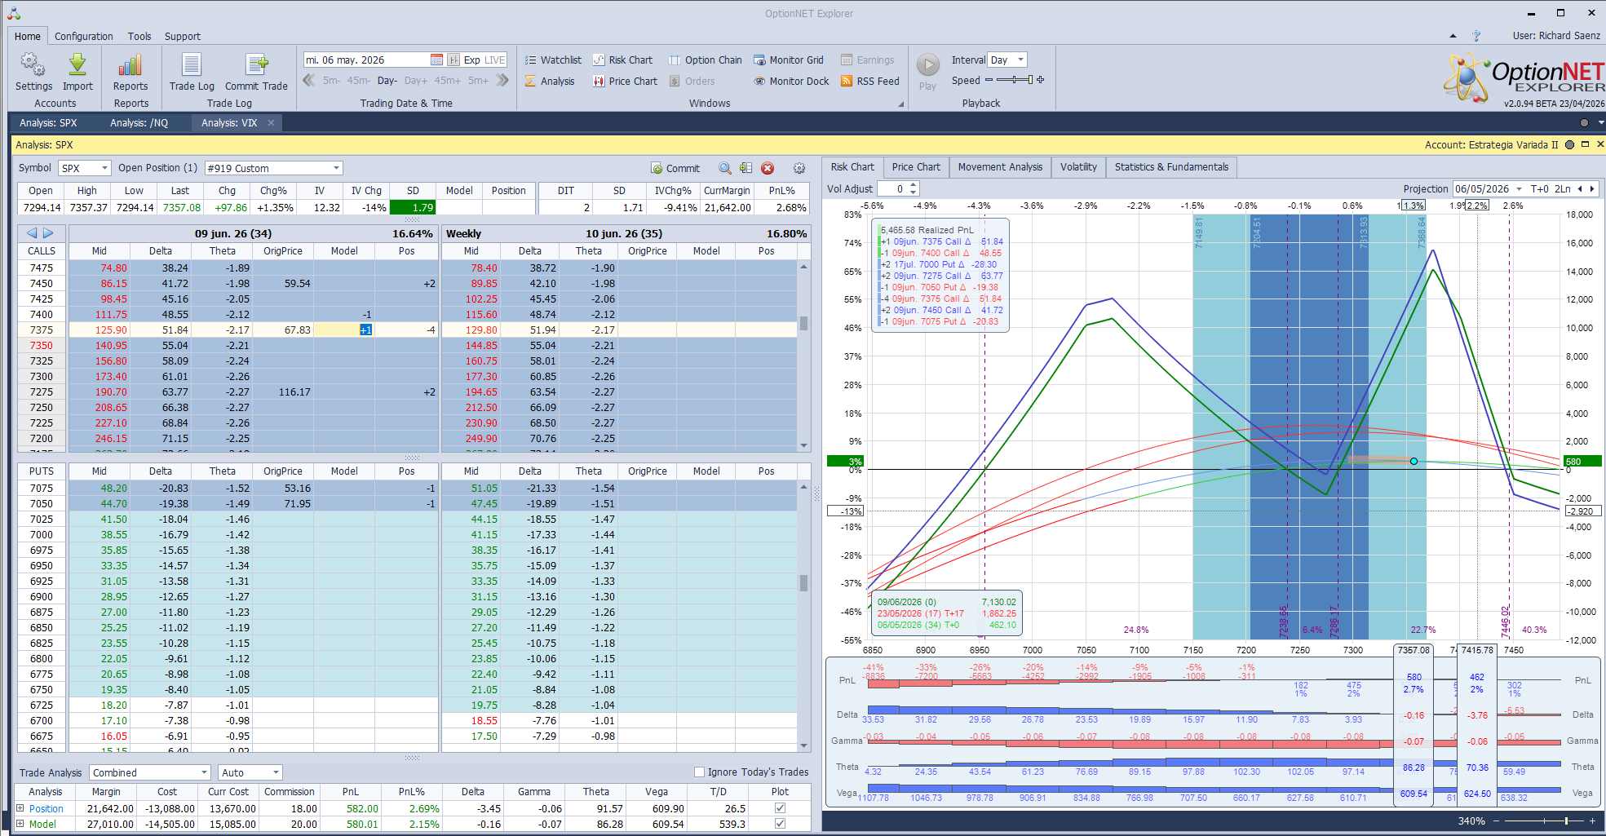Image resolution: width=1606 pixels, height=836 pixels.
Task: Open the RSS Feed window
Action: [870, 81]
